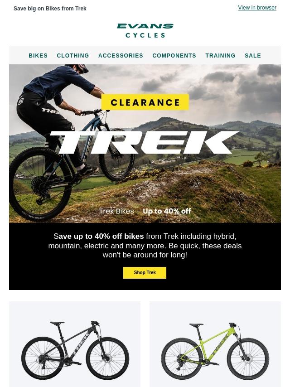Select the black Trek mountain bike image
This screenshot has width=290, height=387.
[x=75, y=350]
